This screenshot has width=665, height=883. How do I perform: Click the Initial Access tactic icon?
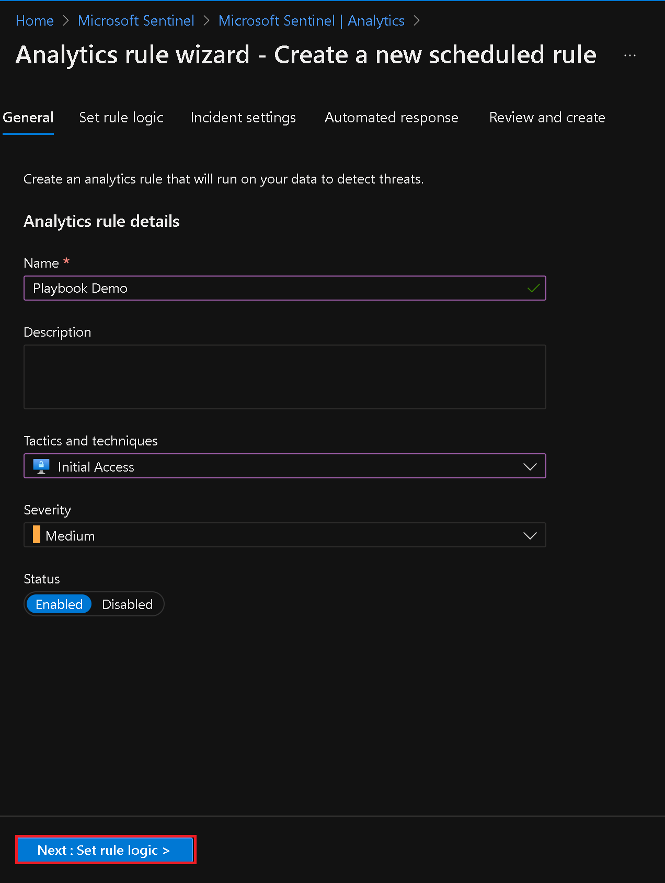coord(41,466)
